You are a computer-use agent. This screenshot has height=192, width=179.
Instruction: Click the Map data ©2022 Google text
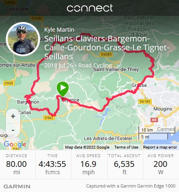click(87, 147)
